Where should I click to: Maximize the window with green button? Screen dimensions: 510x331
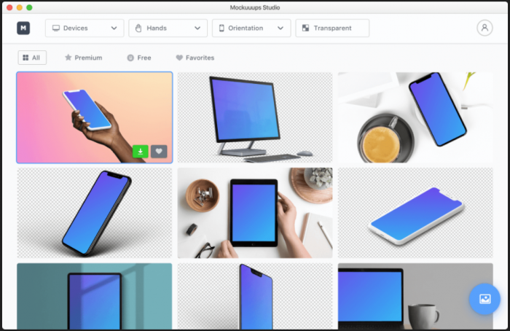point(29,7)
